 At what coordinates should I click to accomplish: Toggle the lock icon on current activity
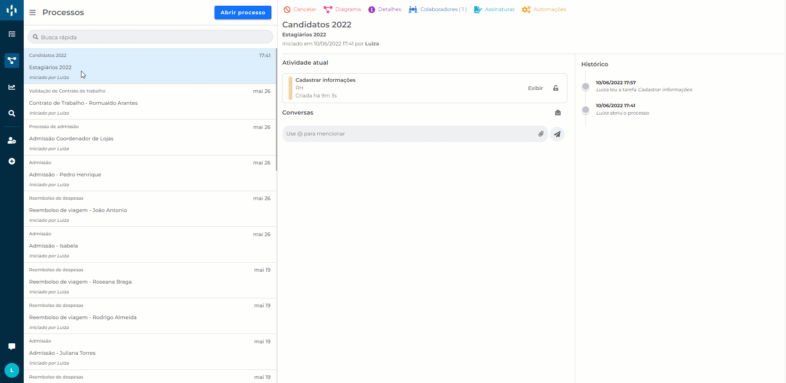coord(556,88)
